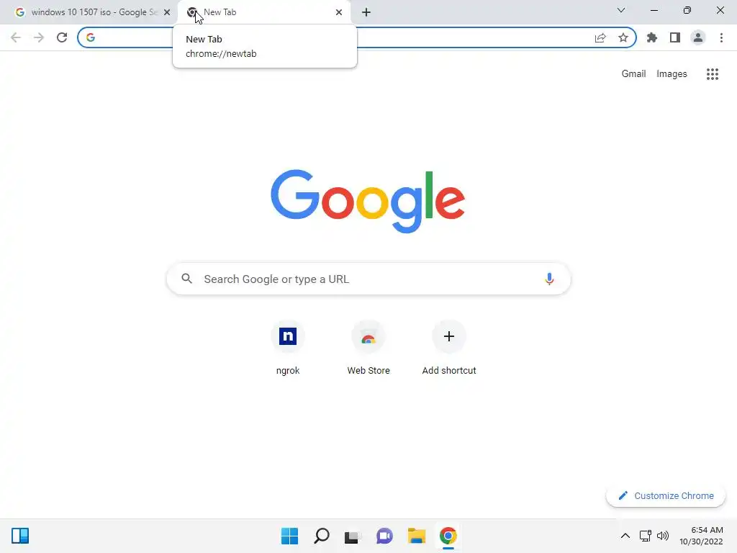Screen dimensions: 737x553
Task: Close the New Tab tab
Action: 339,12
